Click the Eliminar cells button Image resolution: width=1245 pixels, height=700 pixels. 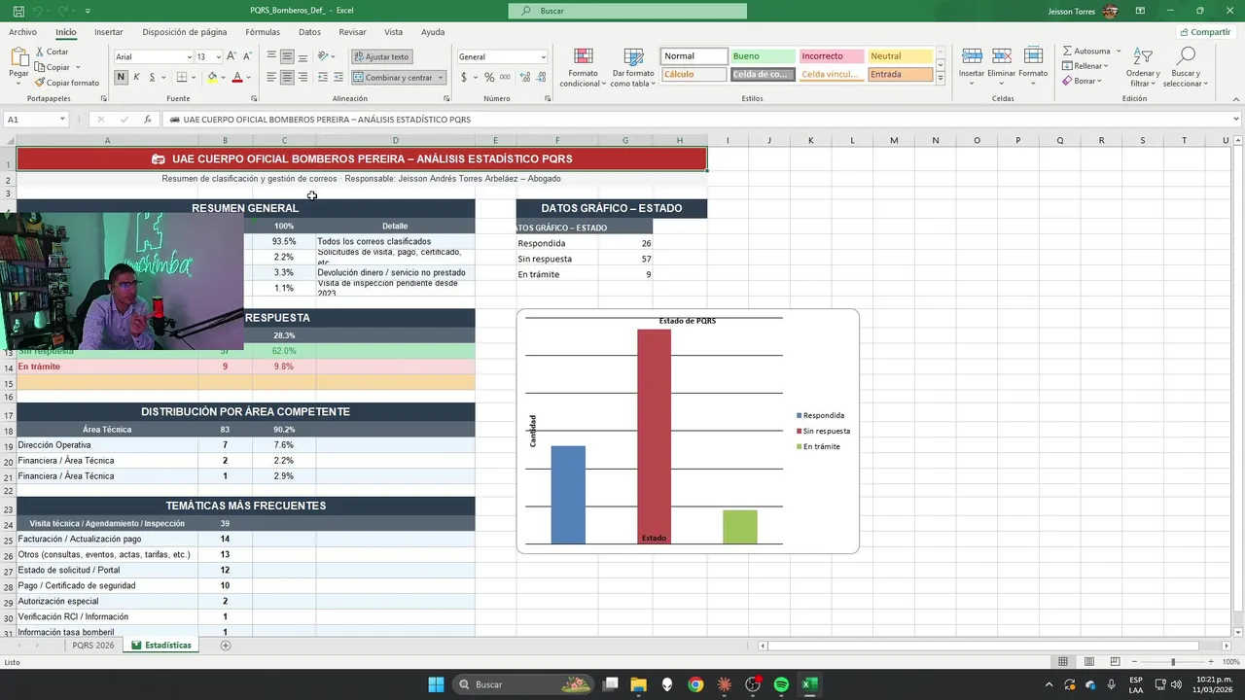tap(1002, 66)
